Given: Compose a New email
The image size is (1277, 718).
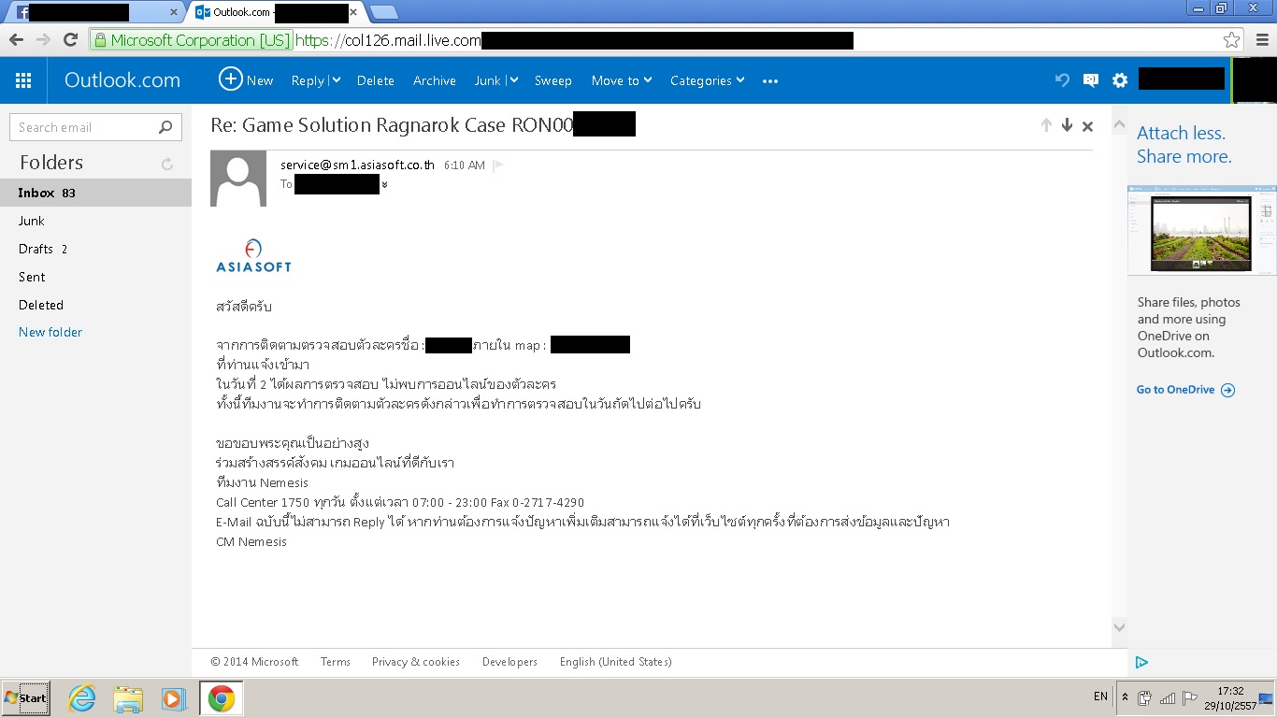Looking at the screenshot, I should click(246, 79).
